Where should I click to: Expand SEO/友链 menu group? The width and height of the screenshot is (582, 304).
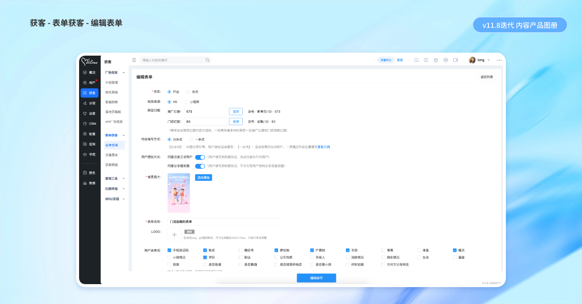(x=115, y=199)
